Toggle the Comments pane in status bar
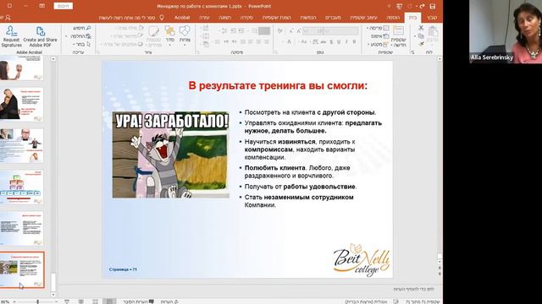This screenshot has width=542, height=304. [139, 301]
